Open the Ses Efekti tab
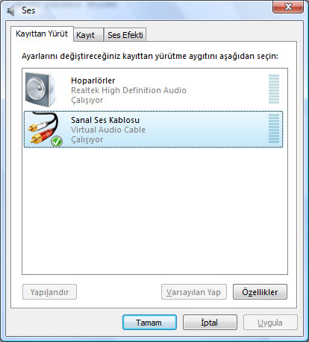The height and width of the screenshot is (342, 309). tap(125, 35)
